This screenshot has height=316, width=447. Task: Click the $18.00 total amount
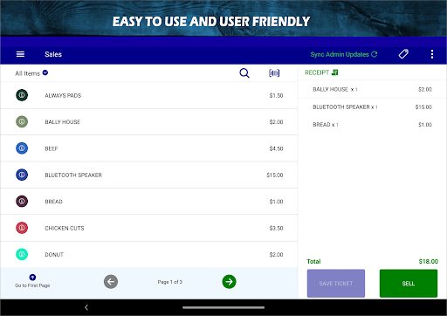coord(429,261)
